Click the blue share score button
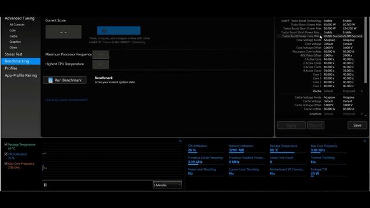 point(119,31)
